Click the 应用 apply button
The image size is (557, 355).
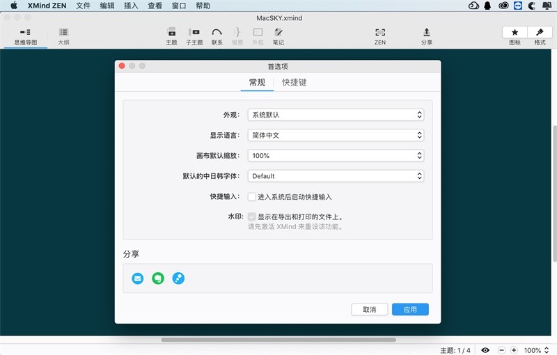coord(410,310)
